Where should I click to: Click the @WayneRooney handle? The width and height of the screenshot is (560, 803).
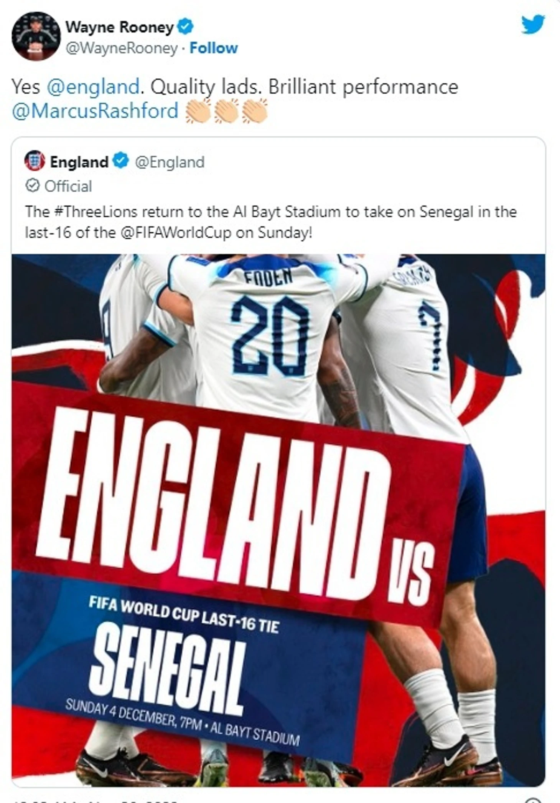click(x=121, y=48)
